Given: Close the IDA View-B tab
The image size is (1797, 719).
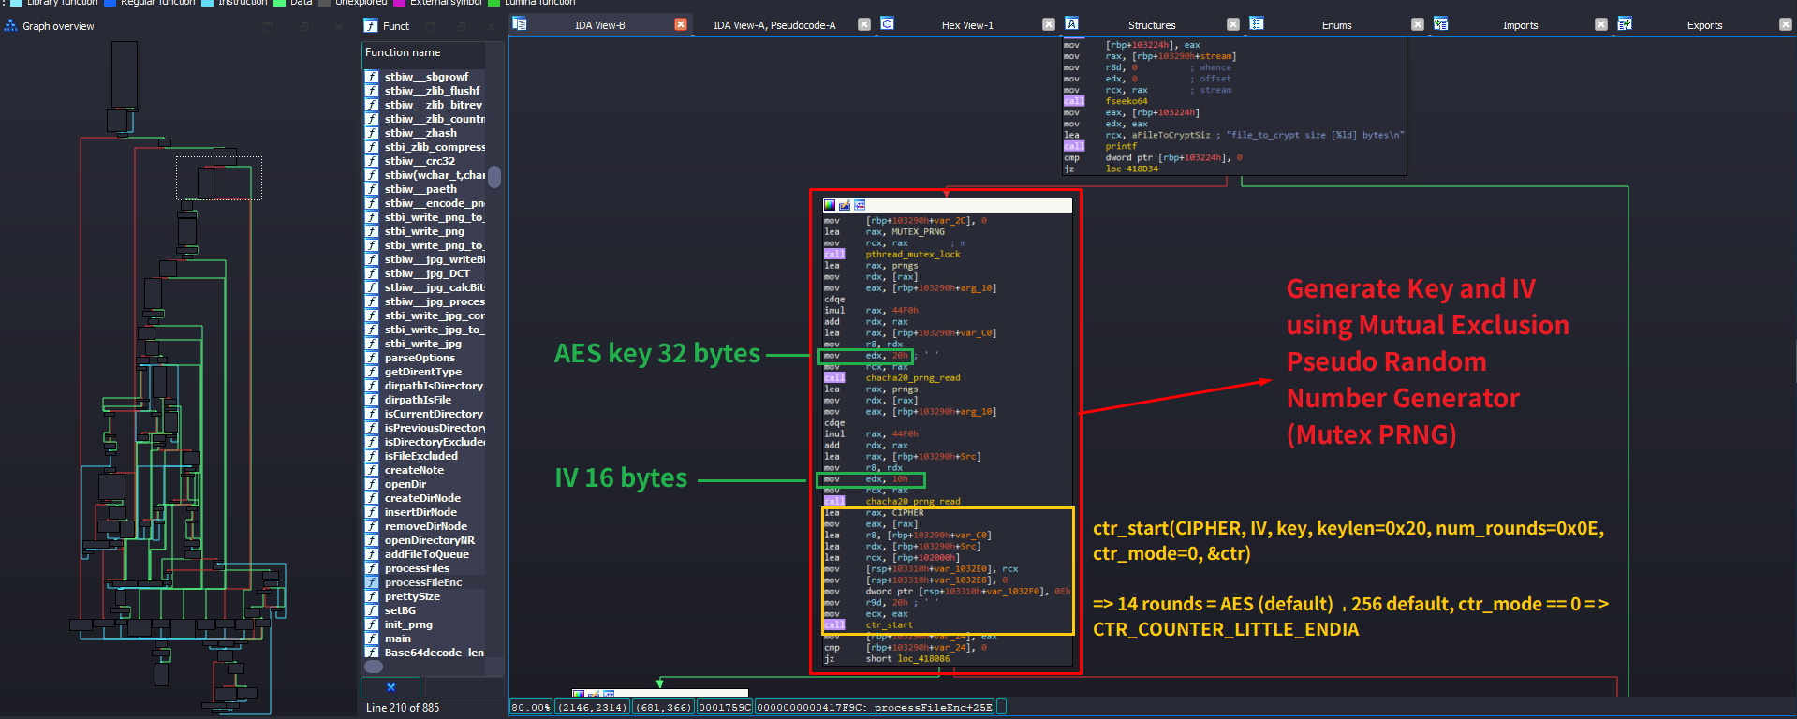Looking at the screenshot, I should (x=681, y=24).
